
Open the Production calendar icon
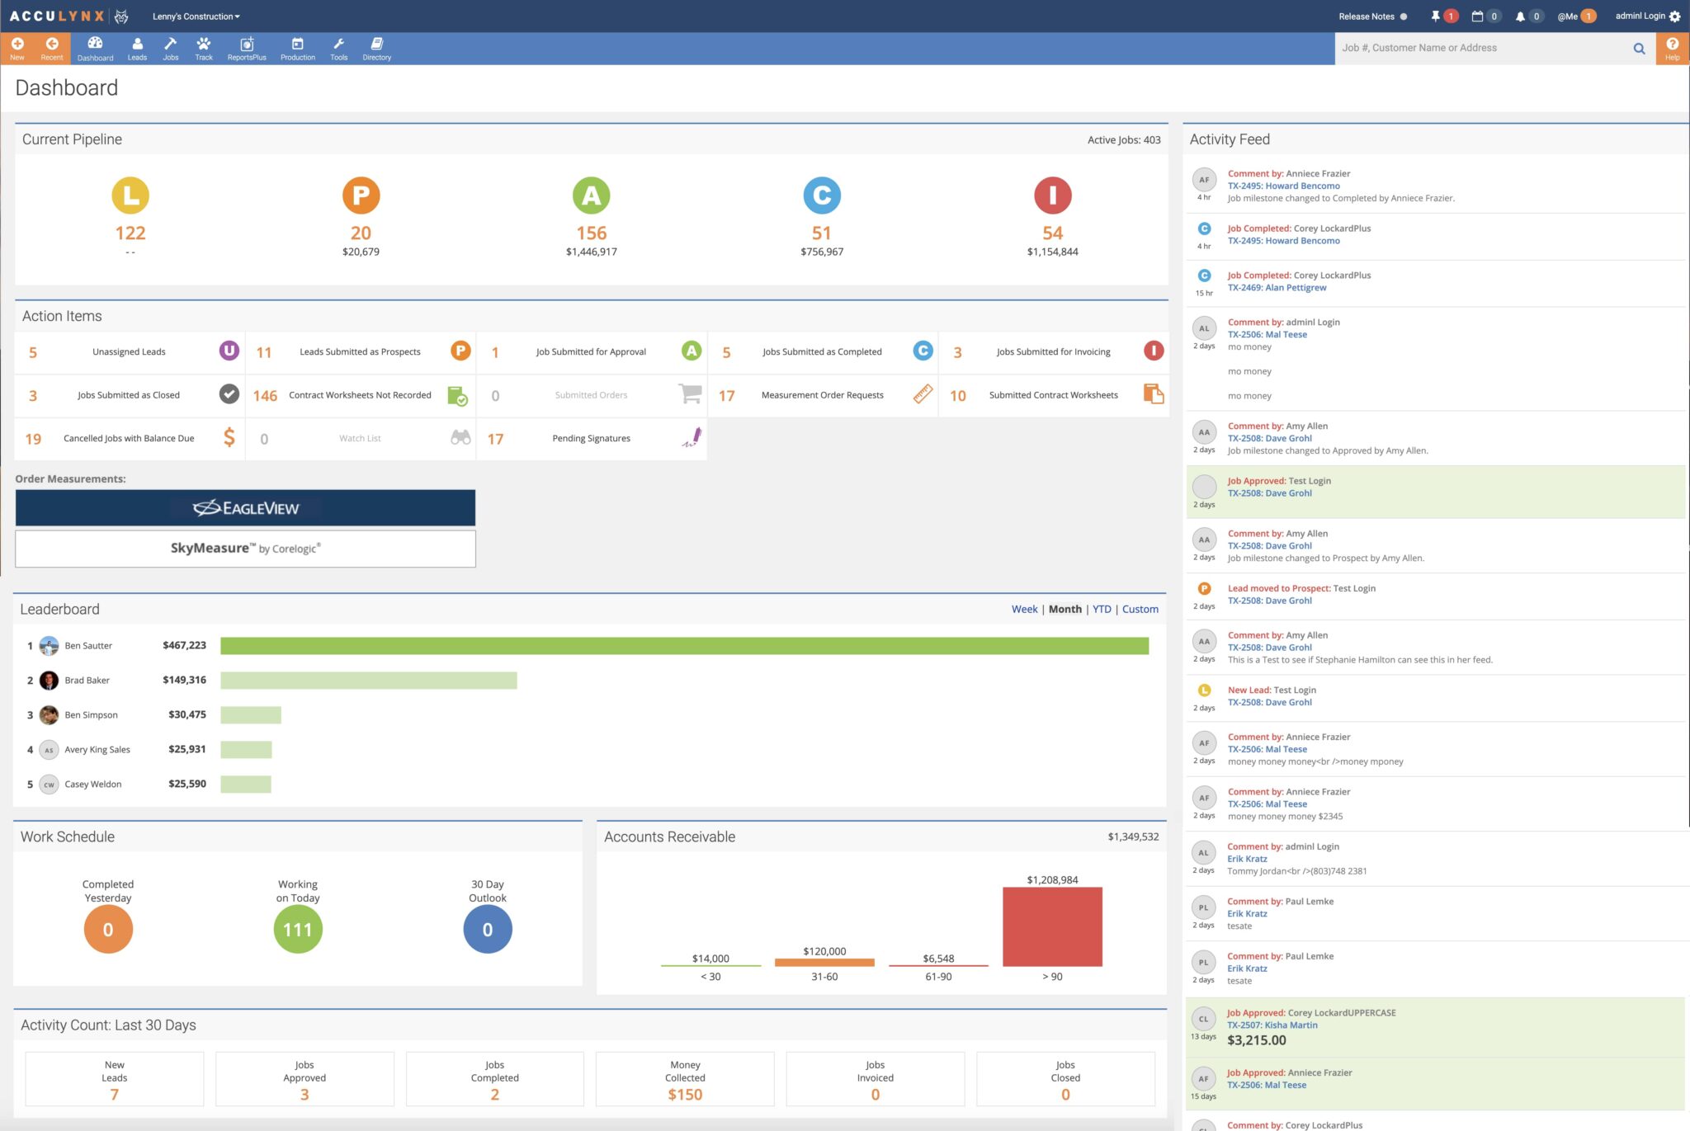point(298,45)
